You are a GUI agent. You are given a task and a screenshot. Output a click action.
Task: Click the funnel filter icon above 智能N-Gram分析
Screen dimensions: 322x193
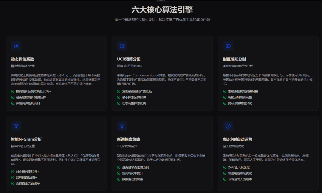pyautogui.click(x=16, y=126)
